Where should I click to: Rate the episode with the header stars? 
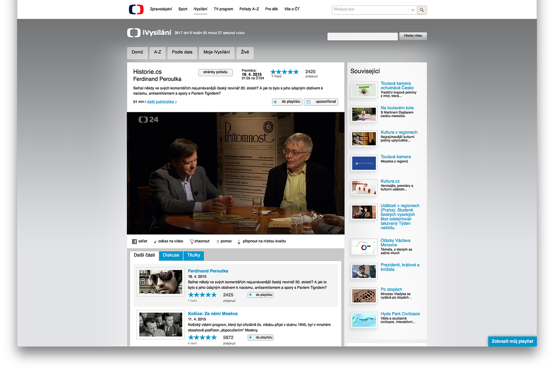285,72
